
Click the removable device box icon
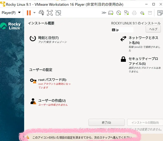pyautogui.click(x=150, y=13)
